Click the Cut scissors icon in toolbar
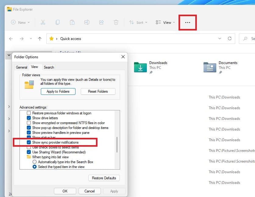Image resolution: width=255 pixels, height=197 pixels. click(43, 22)
